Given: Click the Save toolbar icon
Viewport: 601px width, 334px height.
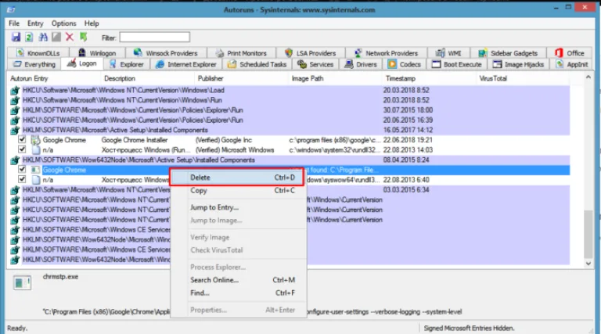Looking at the screenshot, I should pyautogui.click(x=16, y=37).
